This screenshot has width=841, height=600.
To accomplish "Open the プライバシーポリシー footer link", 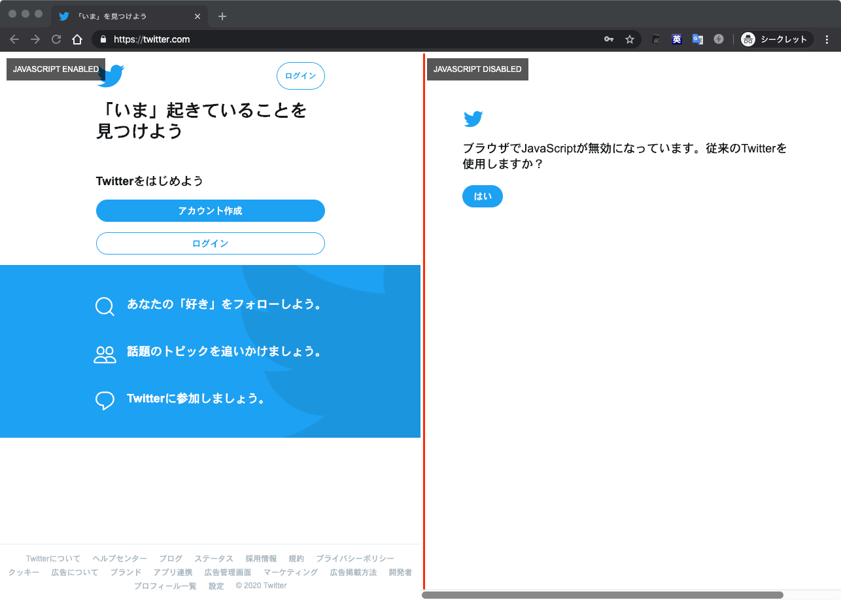I will (355, 559).
